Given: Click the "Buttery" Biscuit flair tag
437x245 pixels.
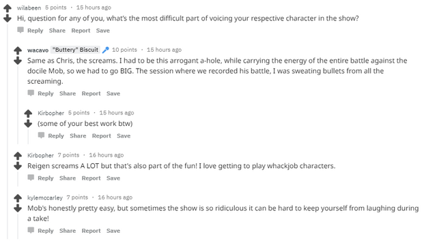Looking at the screenshot, I should tap(75, 50).
